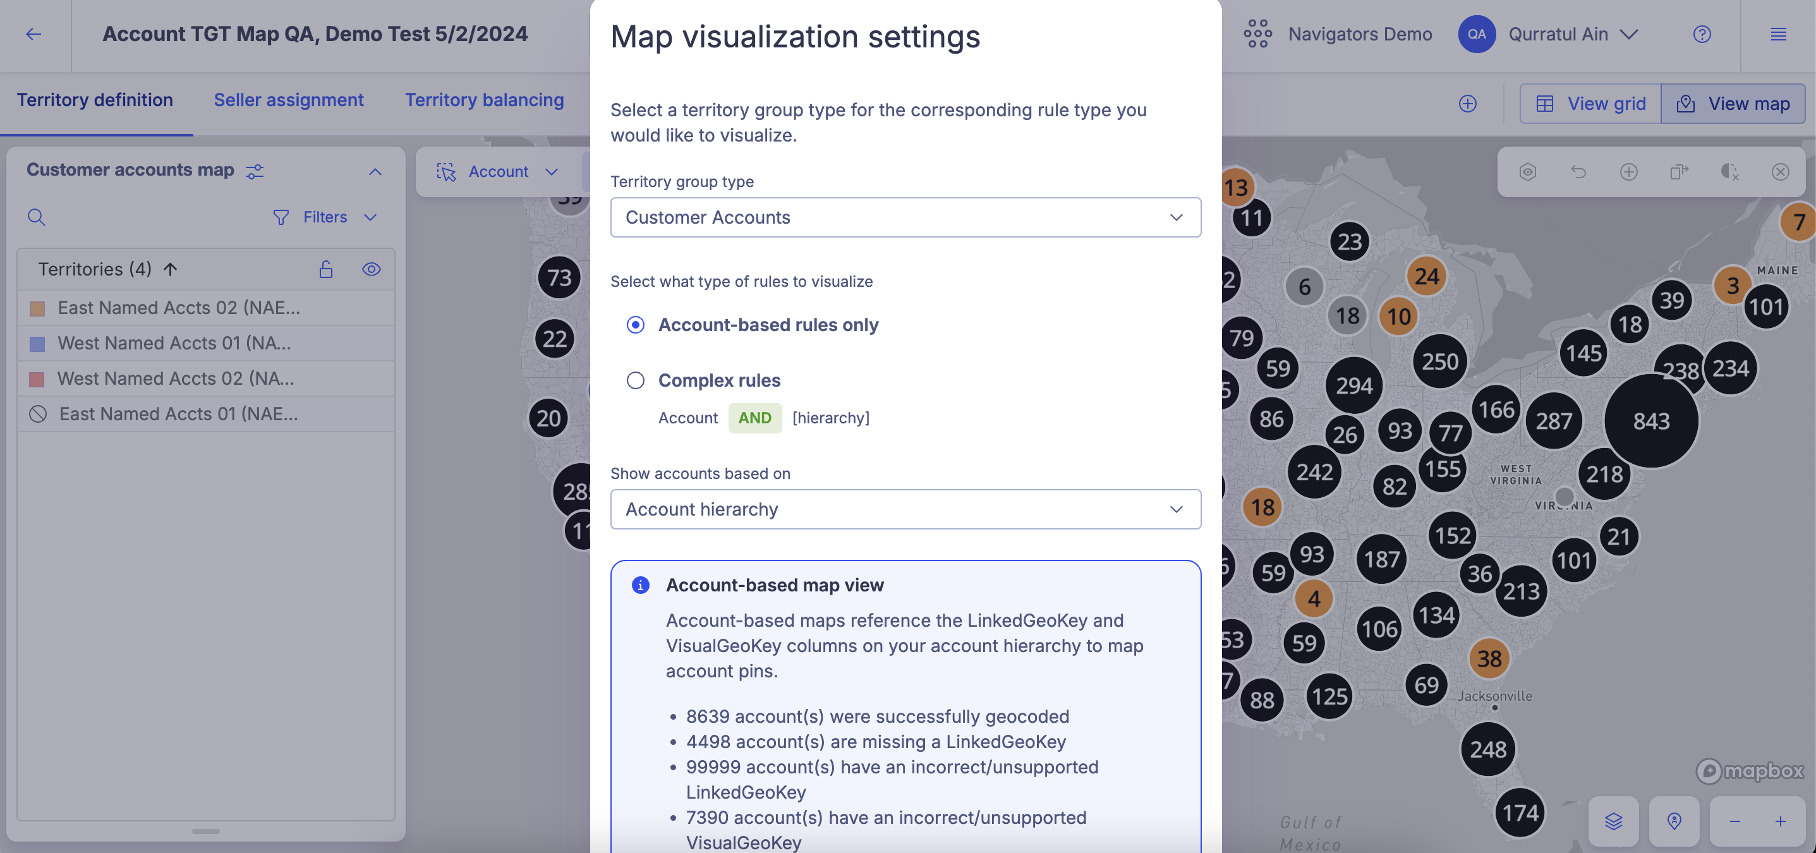
Task: Select the Account-based rules only radio button
Action: [634, 325]
